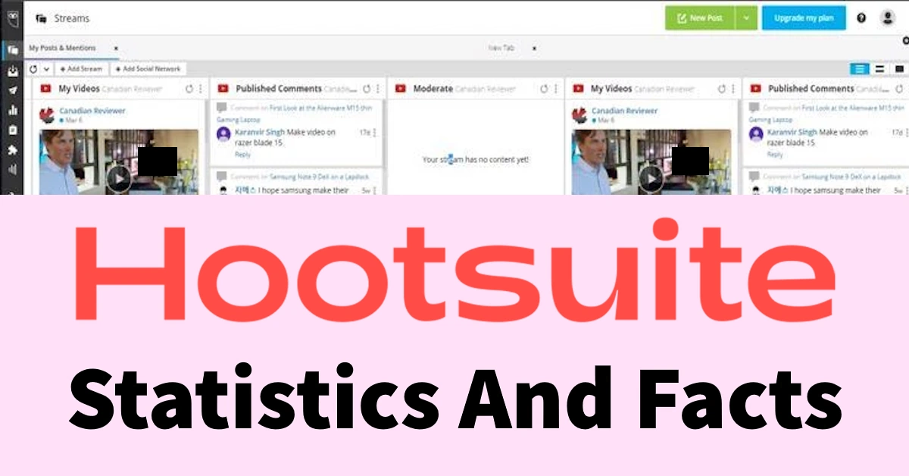Screen dimensions: 909x476
Task: Click the faded bars icon below the puzzle icon
Action: tap(12, 169)
